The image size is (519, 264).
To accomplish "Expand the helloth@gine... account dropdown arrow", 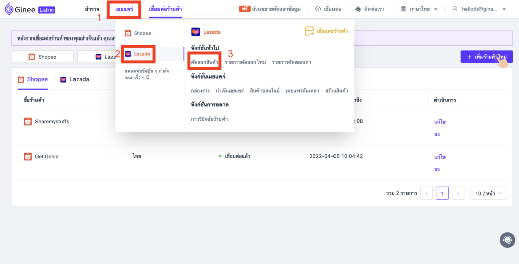I will [x=504, y=9].
